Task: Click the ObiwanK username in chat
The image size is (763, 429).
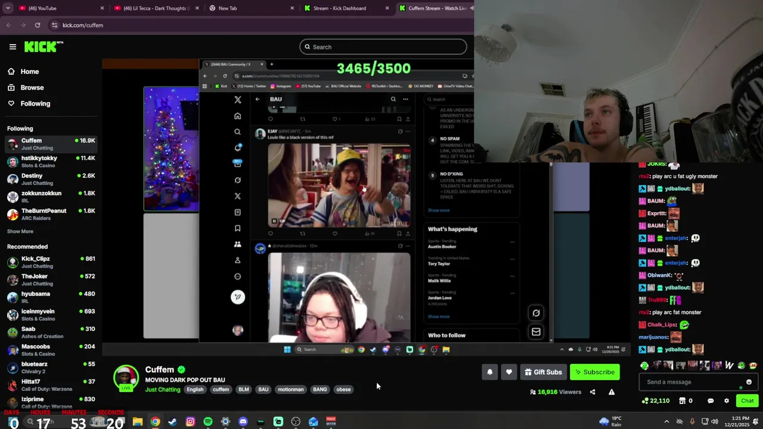Action: 659,275
